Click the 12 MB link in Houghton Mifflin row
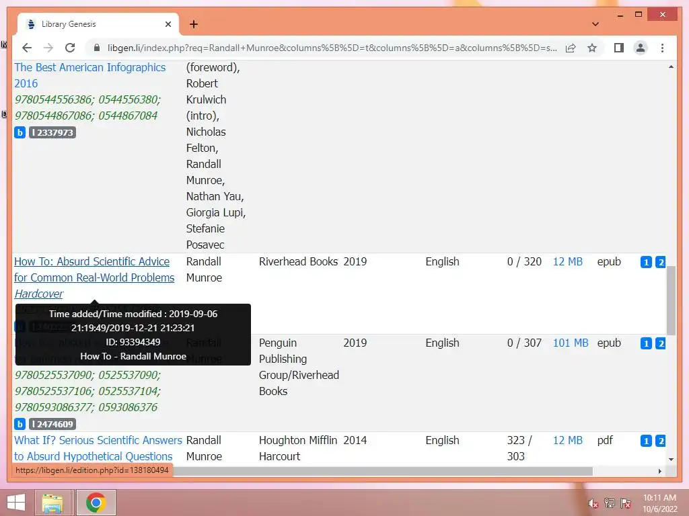This screenshot has width=689, height=516. (x=567, y=440)
